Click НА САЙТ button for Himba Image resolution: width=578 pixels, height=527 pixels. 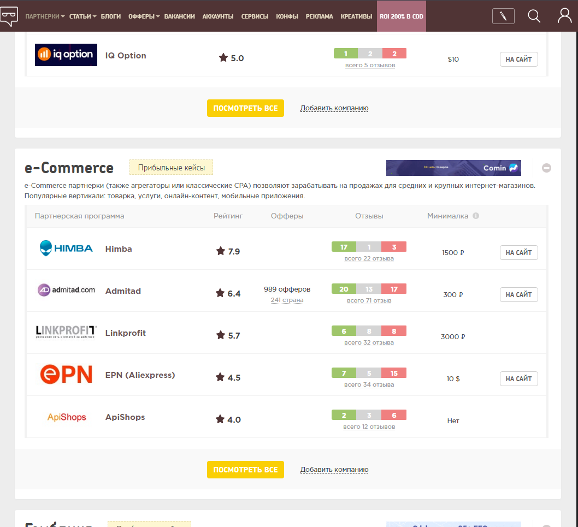[518, 253]
